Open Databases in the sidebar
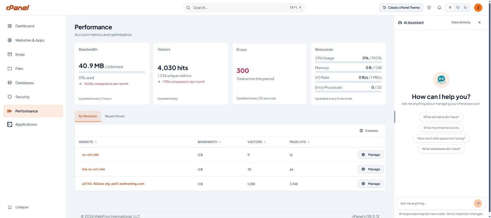This screenshot has height=218, width=491. [33, 83]
